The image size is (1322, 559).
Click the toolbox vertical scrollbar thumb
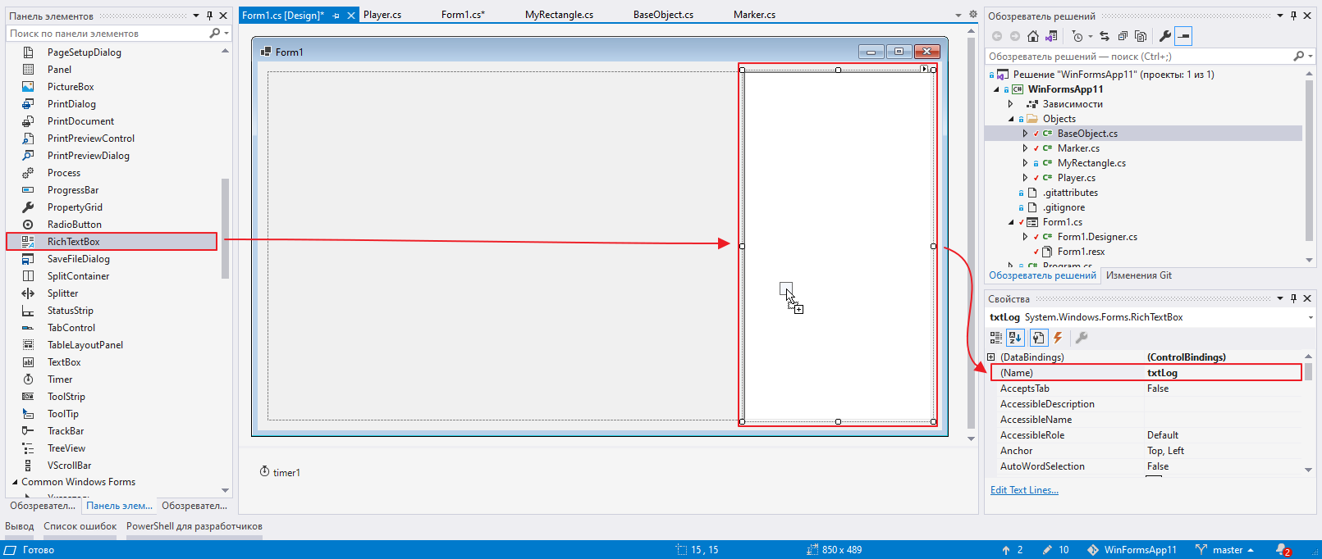(226, 228)
